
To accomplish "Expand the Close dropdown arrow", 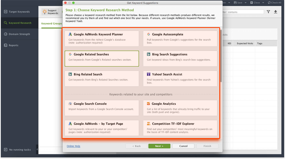I will (263, 3).
